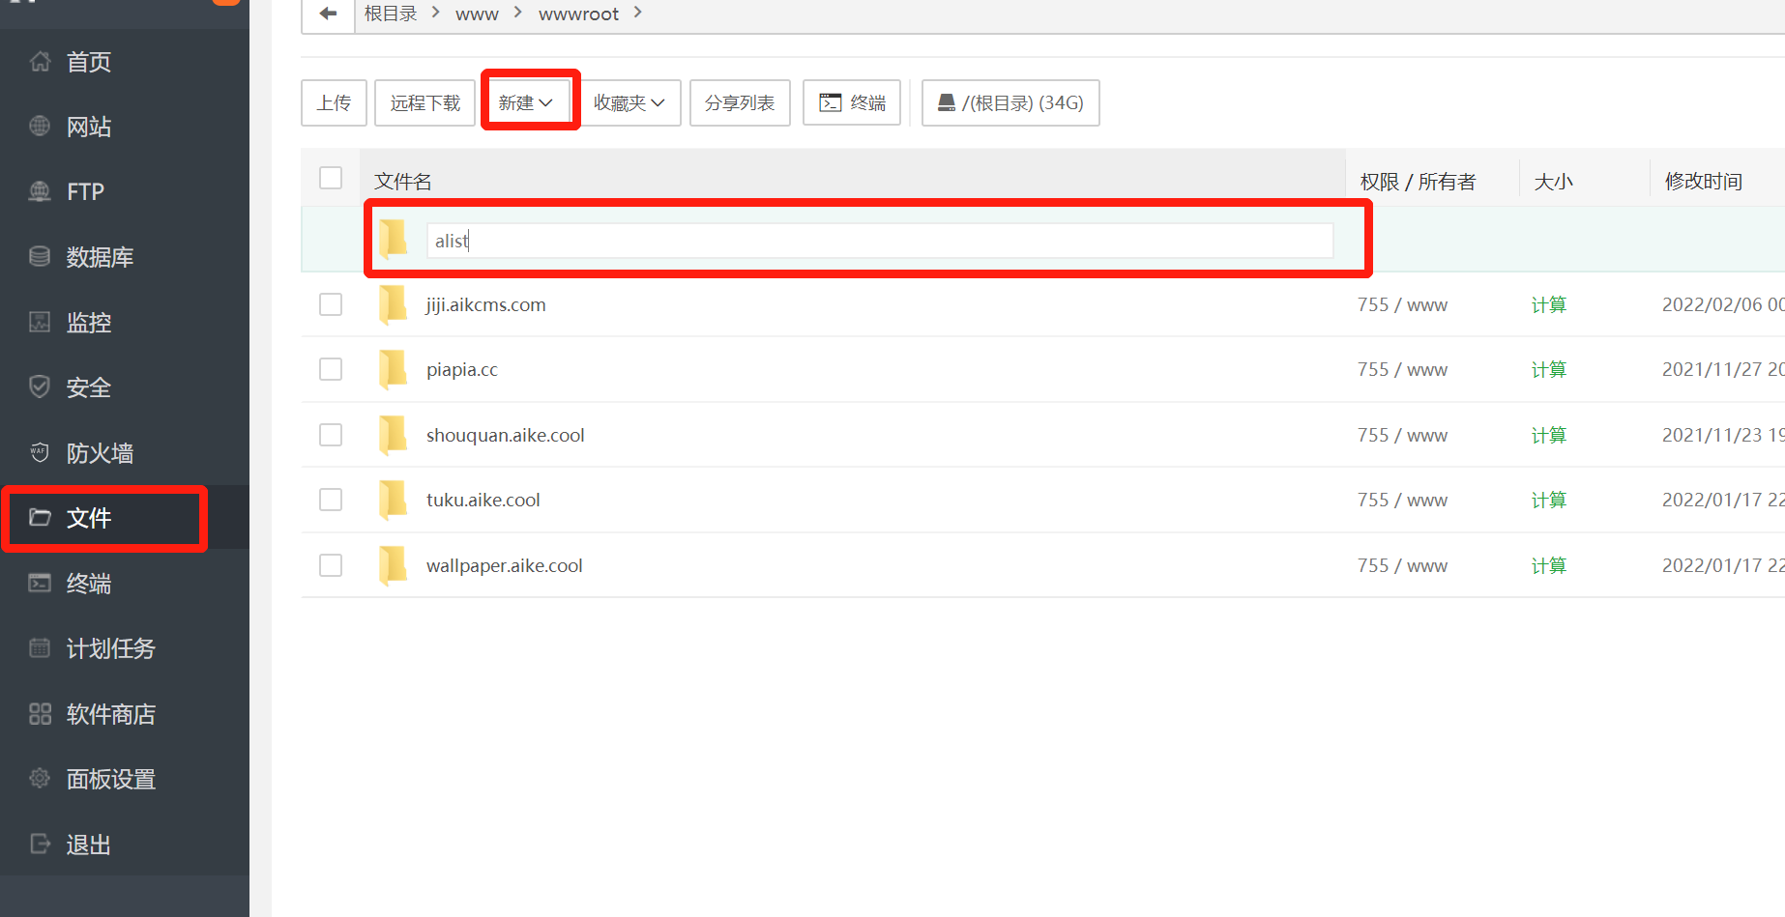Click the panel settings gear icon
Viewport: 1785px width, 917px height.
40,779
